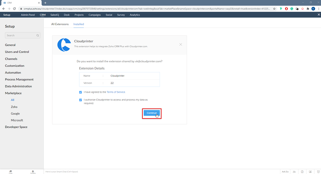This screenshot has width=321, height=174.
Task: Close the CRM browser tab
Action: point(39,3)
